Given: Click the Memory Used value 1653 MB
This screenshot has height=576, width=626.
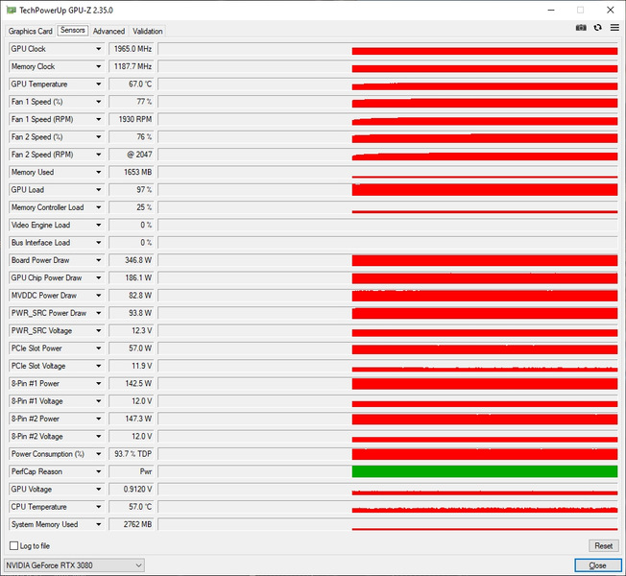Looking at the screenshot, I should tap(132, 172).
